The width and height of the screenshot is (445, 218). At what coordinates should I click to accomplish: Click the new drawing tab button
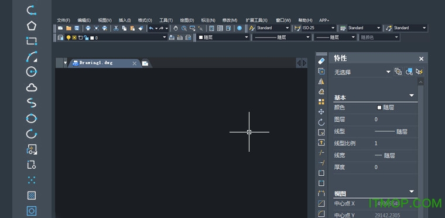pos(145,63)
